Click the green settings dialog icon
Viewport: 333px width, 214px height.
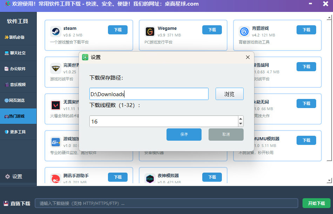pyautogui.click(x=85, y=57)
